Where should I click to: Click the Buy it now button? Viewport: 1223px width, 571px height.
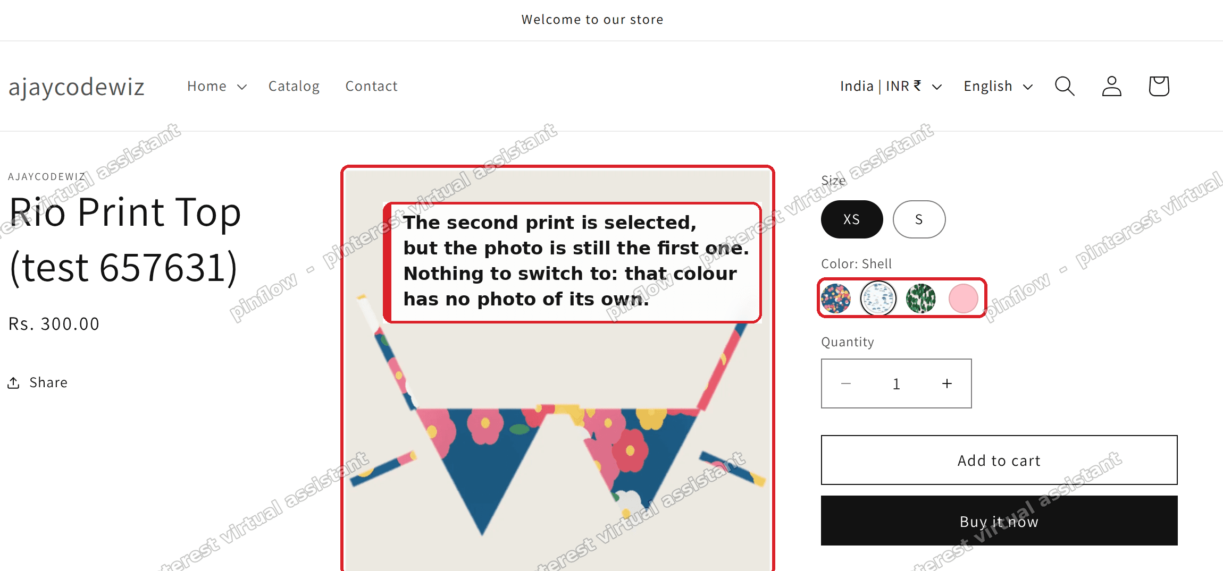999,521
